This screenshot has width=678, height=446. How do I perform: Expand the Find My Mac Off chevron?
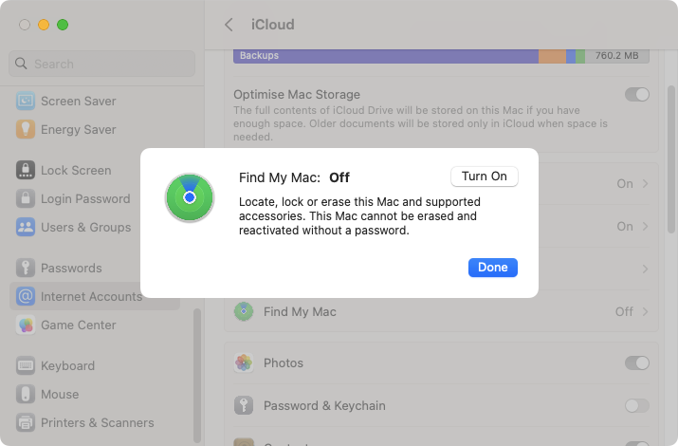[645, 311]
